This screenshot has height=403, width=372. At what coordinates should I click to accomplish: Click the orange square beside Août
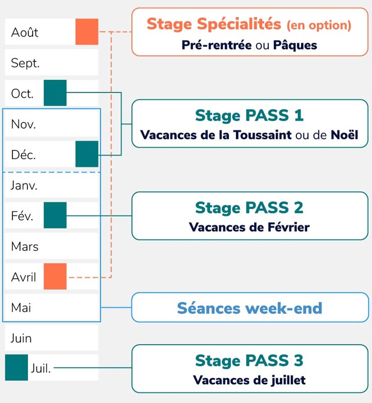(x=87, y=32)
